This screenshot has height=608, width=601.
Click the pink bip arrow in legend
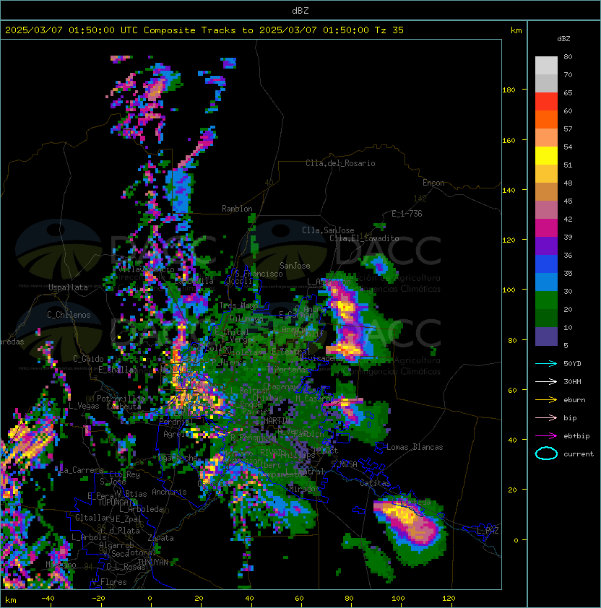546,418
